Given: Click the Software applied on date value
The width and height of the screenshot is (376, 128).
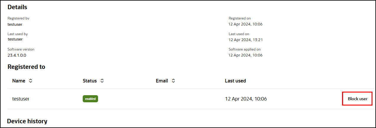Looking at the screenshot, I should [245, 55].
